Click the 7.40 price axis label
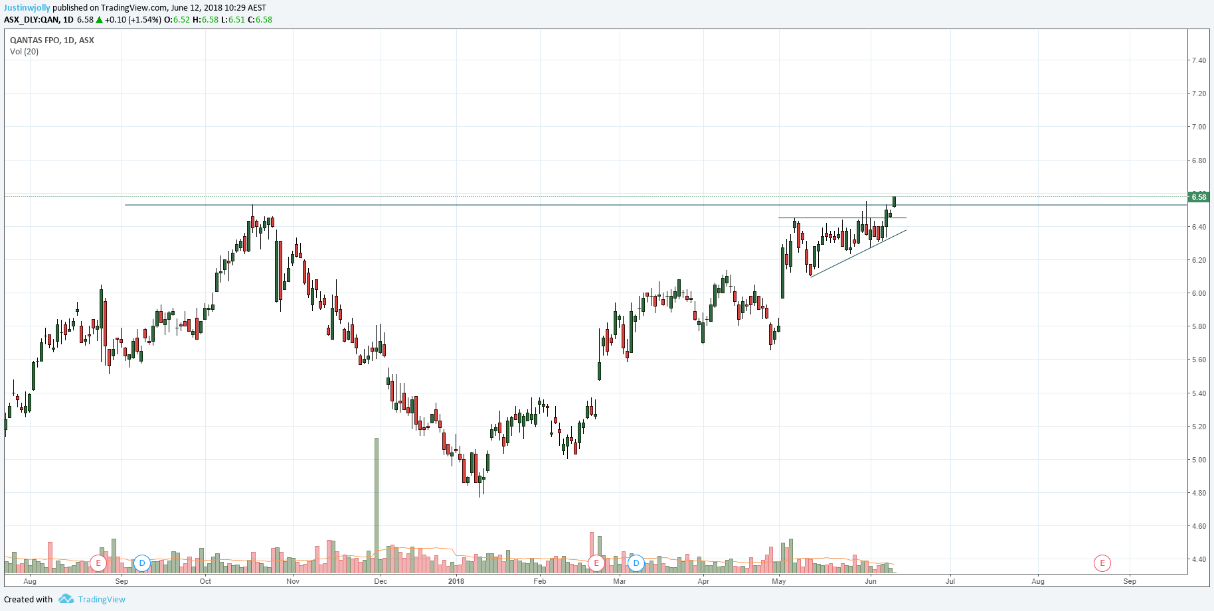Screen dimensions: 1214x611 [1199, 60]
